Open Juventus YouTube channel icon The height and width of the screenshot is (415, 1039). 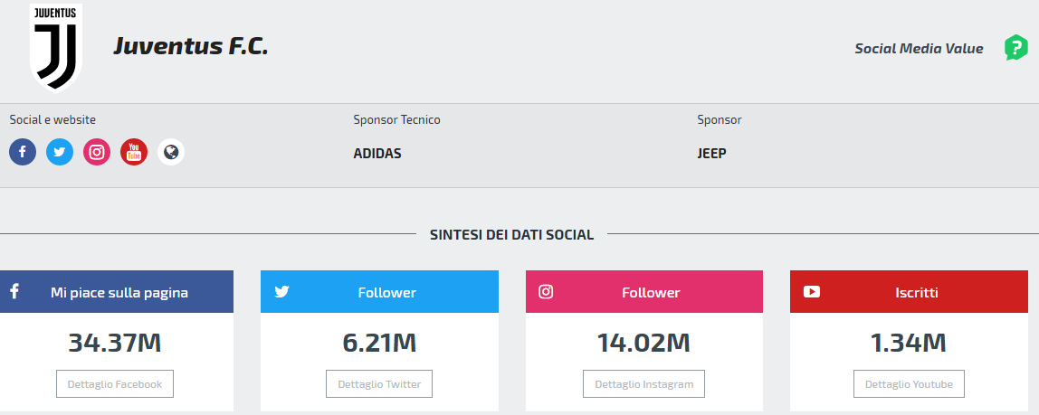click(x=134, y=152)
